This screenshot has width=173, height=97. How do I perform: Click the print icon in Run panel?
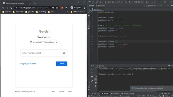pyautogui.click(x=96, y=82)
